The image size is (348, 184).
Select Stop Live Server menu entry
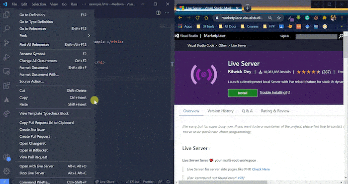click(x=53, y=173)
